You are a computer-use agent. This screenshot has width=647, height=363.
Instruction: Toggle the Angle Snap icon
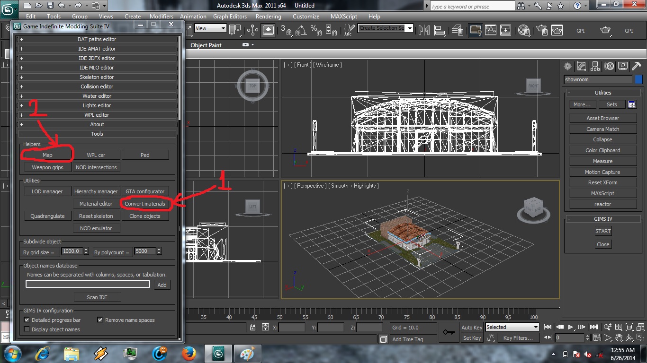click(301, 30)
